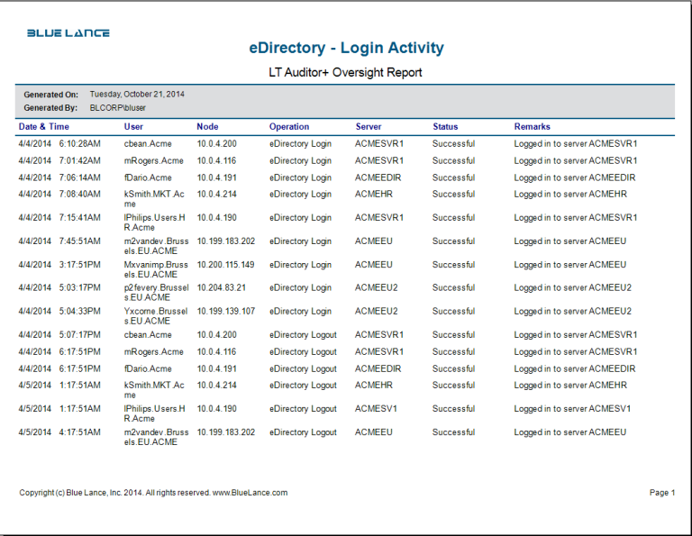Click the Operation column header
692x536 pixels.
tap(288, 127)
